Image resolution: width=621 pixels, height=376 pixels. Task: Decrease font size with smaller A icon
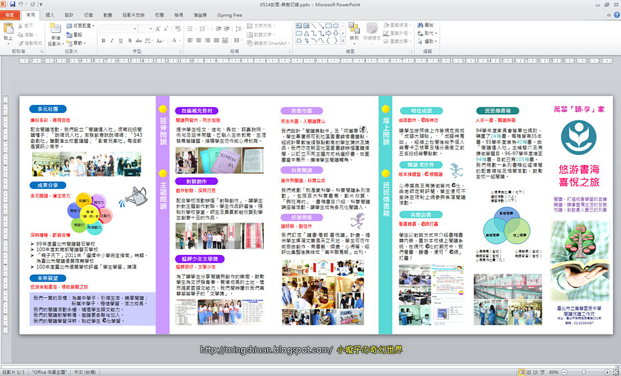pyautogui.click(x=165, y=29)
